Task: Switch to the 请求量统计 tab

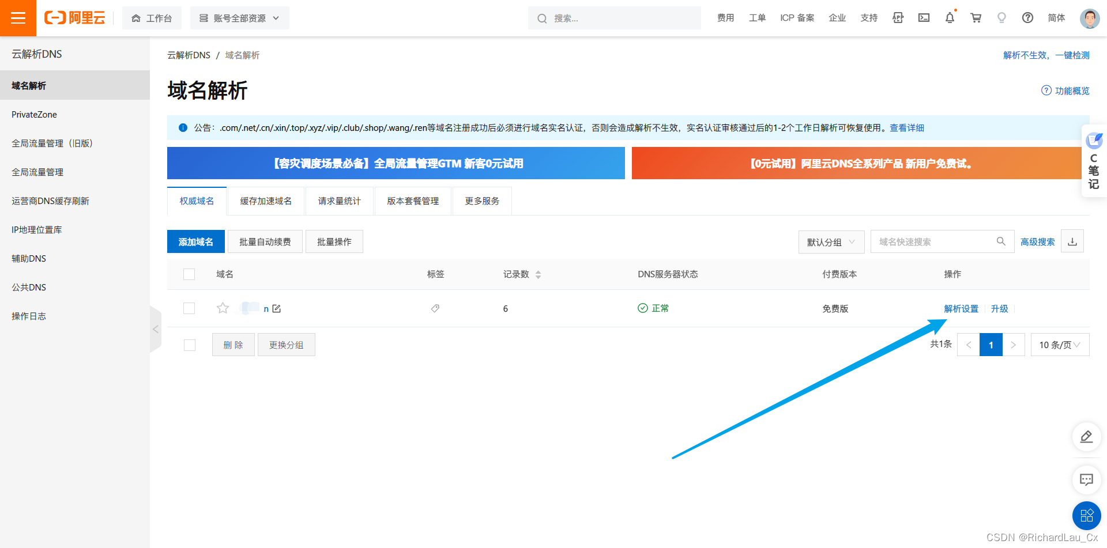Action: pos(339,201)
